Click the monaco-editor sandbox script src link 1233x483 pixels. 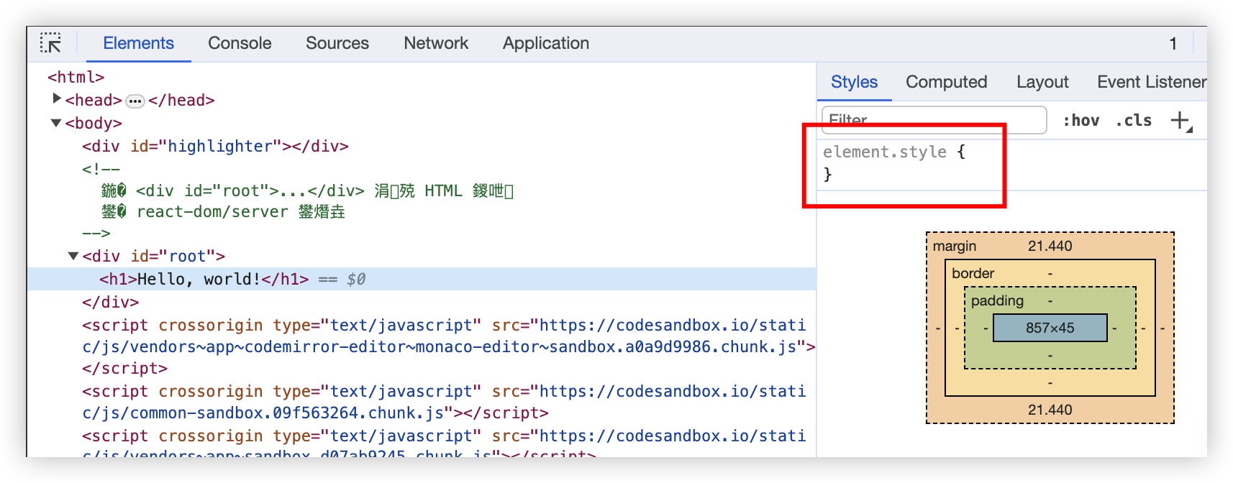pos(445,336)
